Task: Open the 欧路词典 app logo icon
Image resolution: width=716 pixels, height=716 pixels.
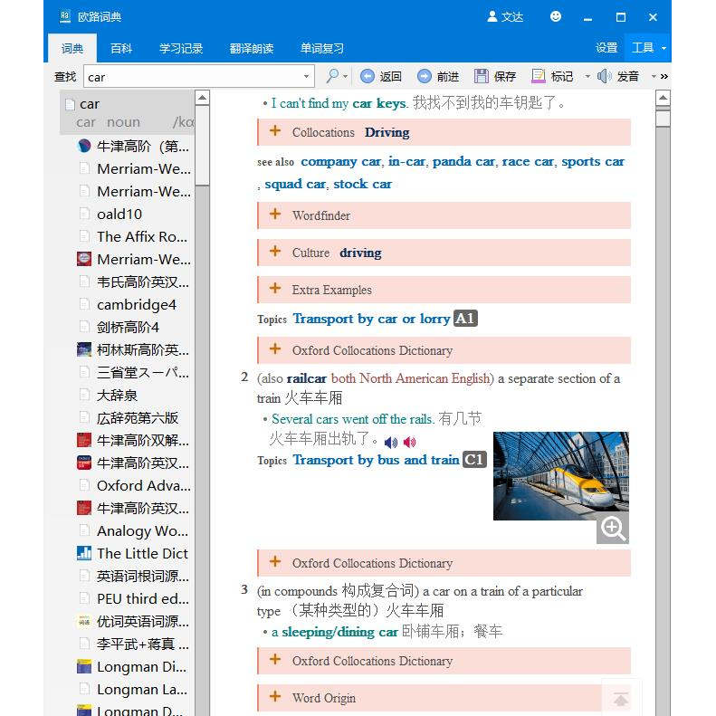Action: tap(65, 17)
